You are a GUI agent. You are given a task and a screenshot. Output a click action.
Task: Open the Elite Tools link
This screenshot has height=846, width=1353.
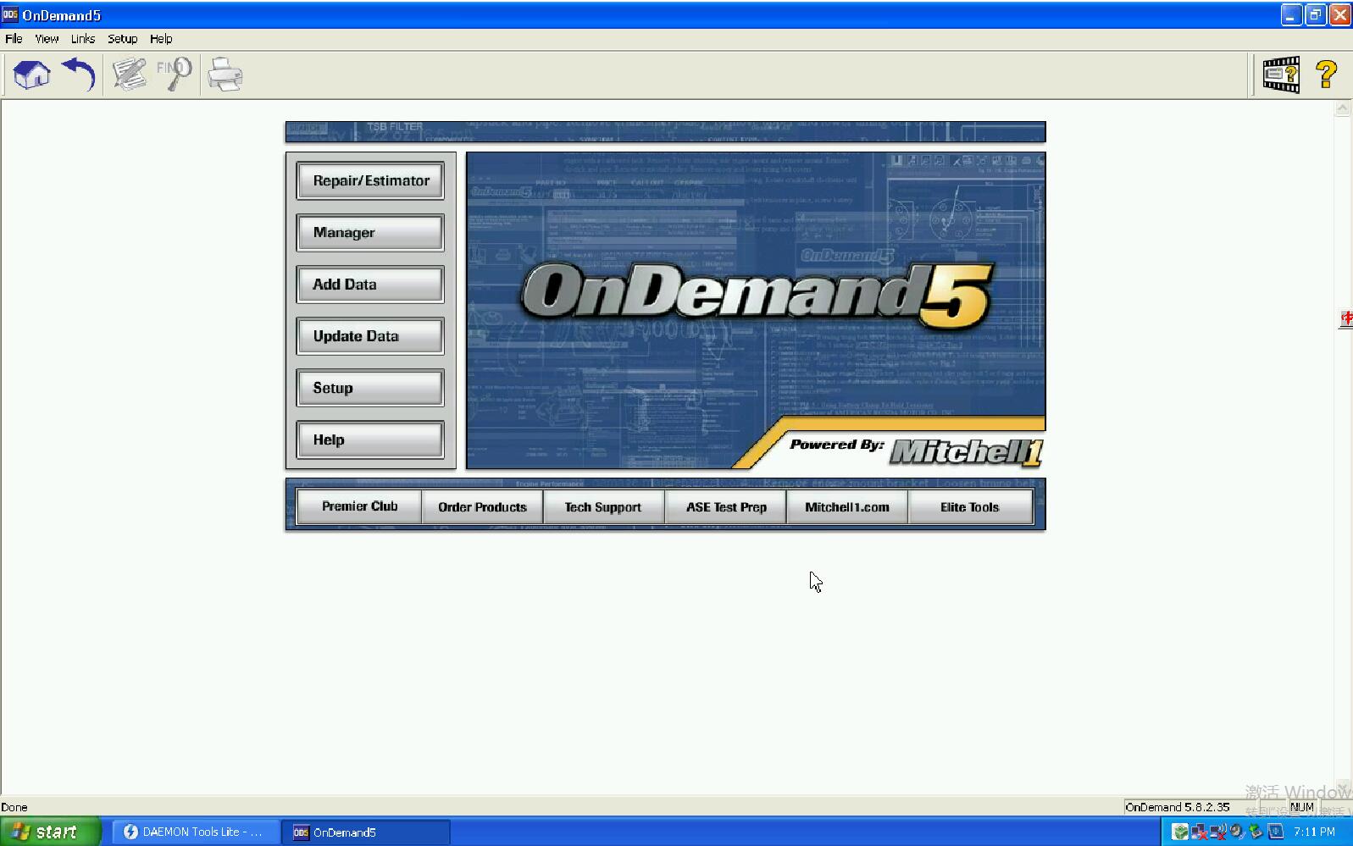(x=970, y=506)
